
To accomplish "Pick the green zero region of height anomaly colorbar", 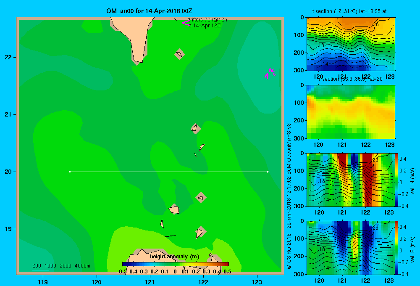I will point(176,264).
